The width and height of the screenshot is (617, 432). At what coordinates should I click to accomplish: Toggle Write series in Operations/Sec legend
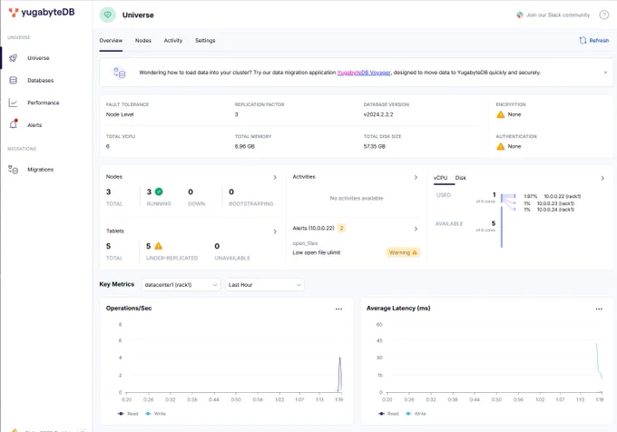(x=155, y=414)
